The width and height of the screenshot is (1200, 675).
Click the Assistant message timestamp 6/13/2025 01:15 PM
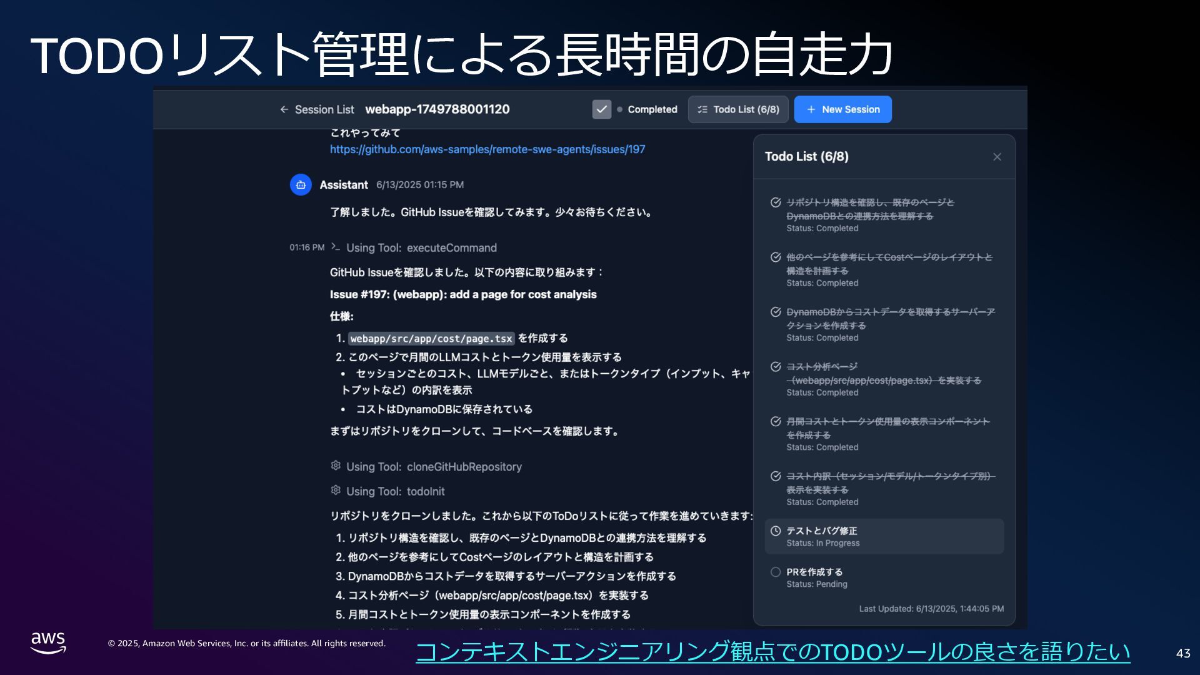pyautogui.click(x=420, y=185)
